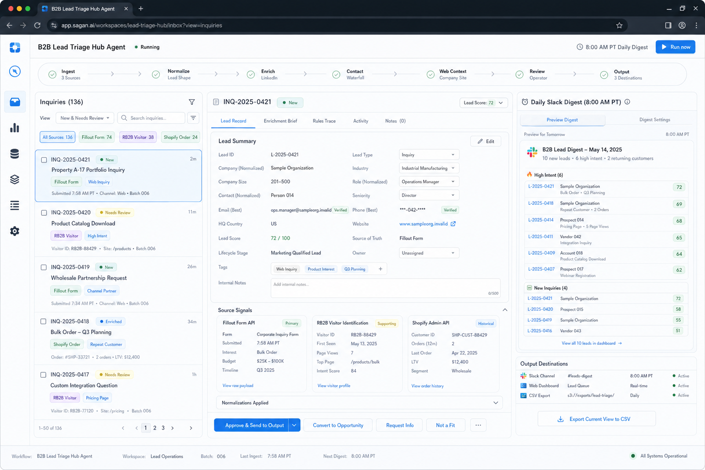Bookmark this page with the star icon
The image size is (705, 470).
[619, 25]
